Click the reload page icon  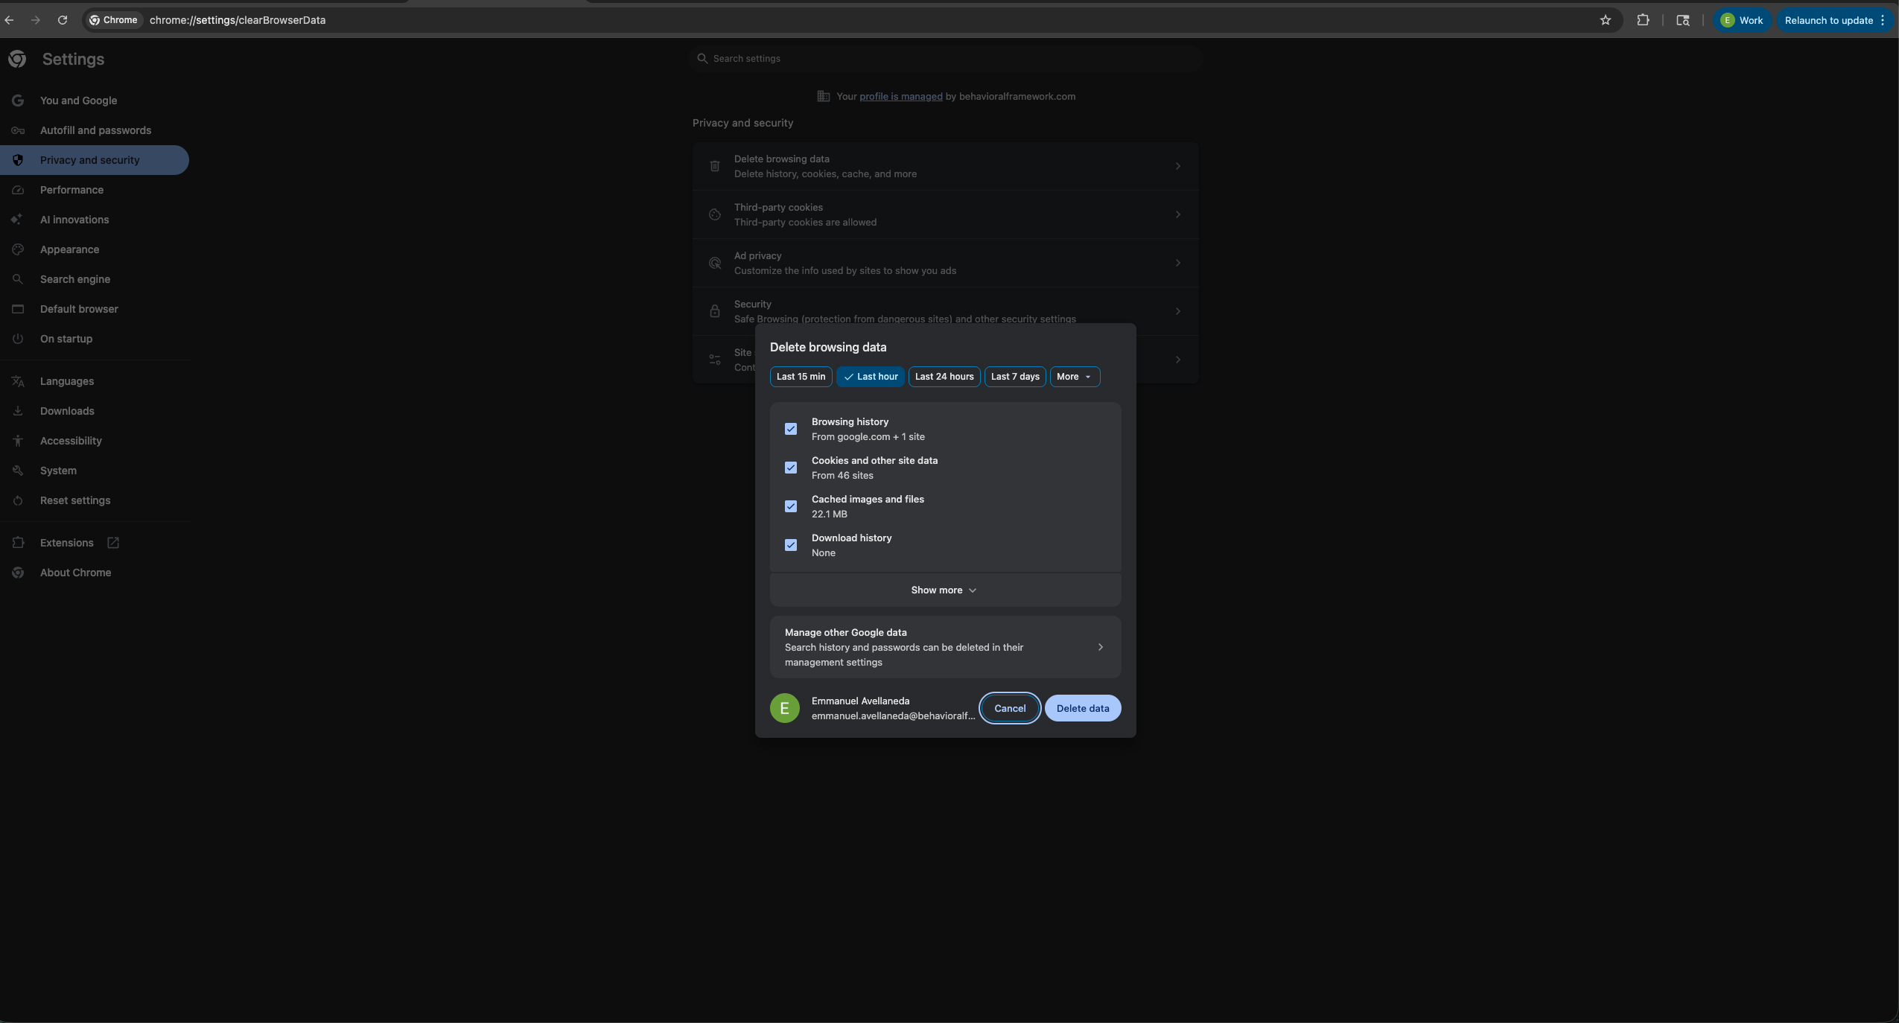pos(63,20)
